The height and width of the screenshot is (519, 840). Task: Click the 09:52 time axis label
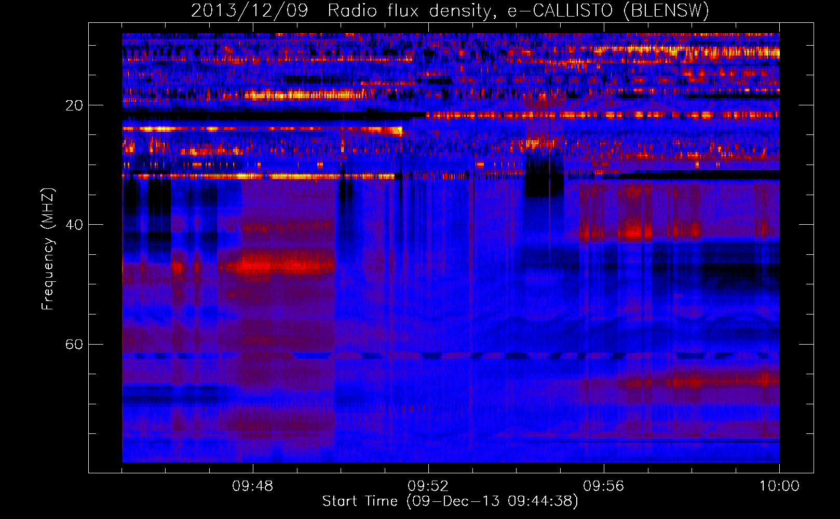428,486
